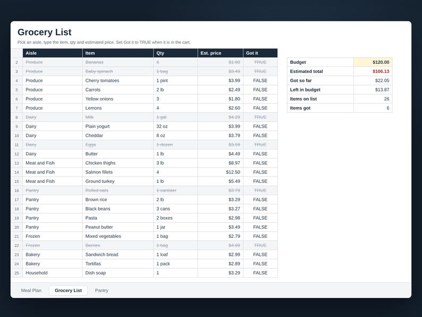Open the Aisle cell for Chicken thighs
The width and height of the screenshot is (422, 317).
pyautogui.click(x=53, y=163)
